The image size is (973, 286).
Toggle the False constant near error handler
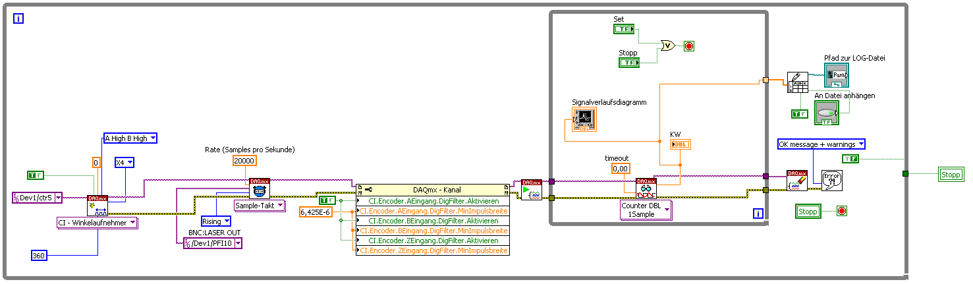pyautogui.click(x=850, y=159)
